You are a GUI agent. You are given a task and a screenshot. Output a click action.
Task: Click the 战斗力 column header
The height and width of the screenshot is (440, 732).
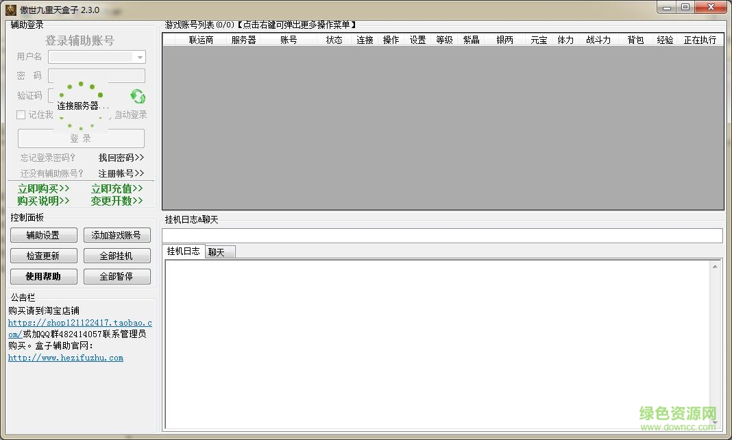[x=598, y=40]
